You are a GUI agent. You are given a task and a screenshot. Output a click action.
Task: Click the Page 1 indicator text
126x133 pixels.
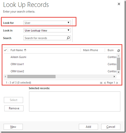coord(111,83)
